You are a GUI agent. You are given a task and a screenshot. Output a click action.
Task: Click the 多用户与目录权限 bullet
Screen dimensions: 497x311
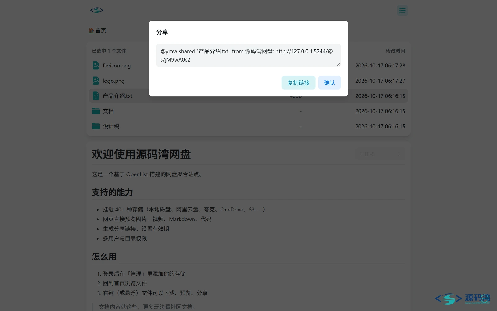(125, 239)
